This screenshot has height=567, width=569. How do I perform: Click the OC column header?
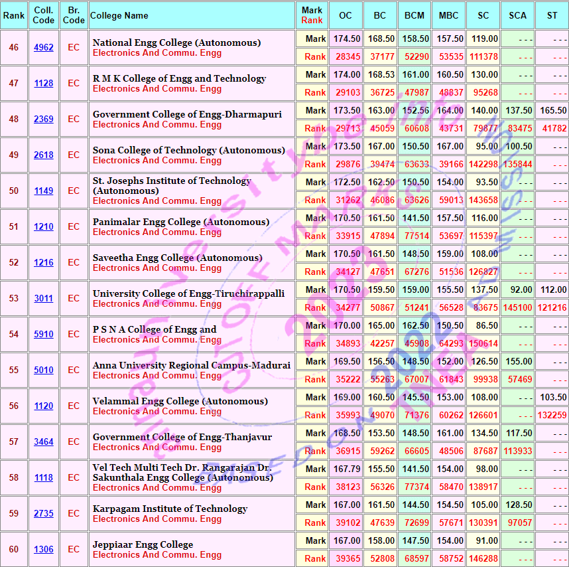click(x=346, y=15)
